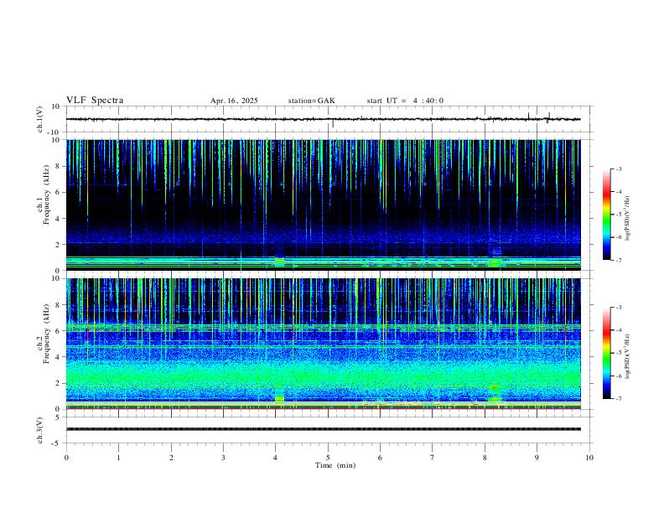Select the "start UT = 4 :40: 0" text
This screenshot has width=664, height=513.
pyautogui.click(x=405, y=101)
